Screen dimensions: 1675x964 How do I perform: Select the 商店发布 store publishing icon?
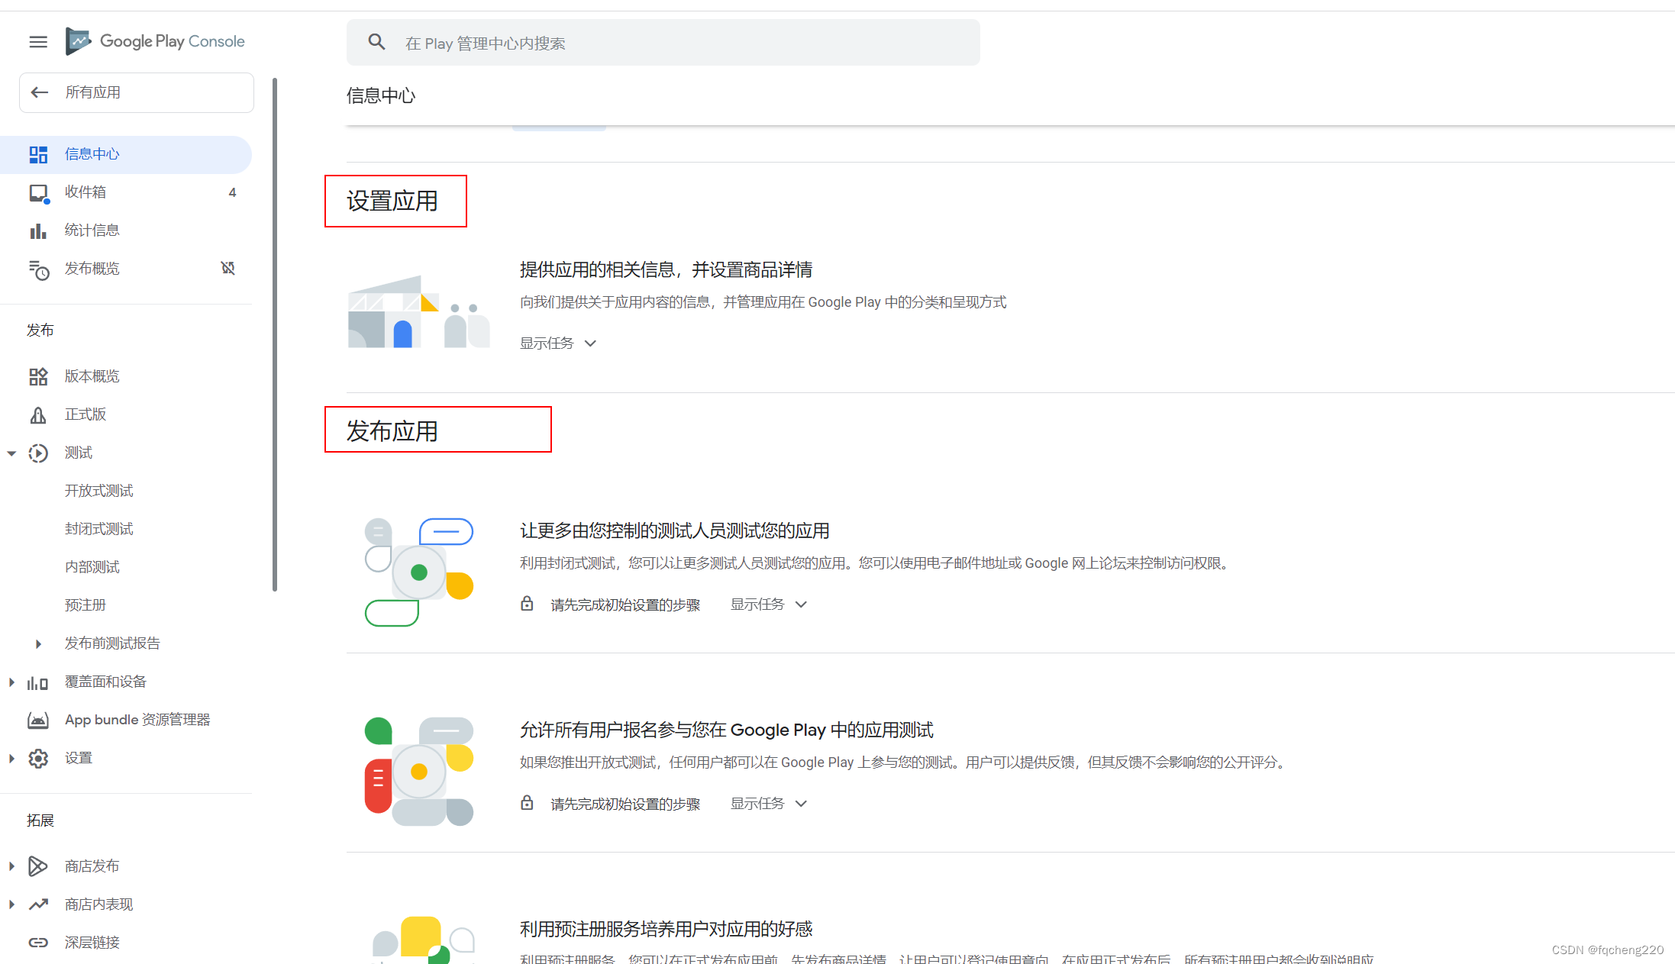(38, 866)
